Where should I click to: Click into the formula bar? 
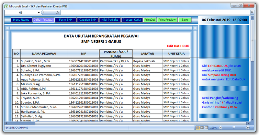155,13
